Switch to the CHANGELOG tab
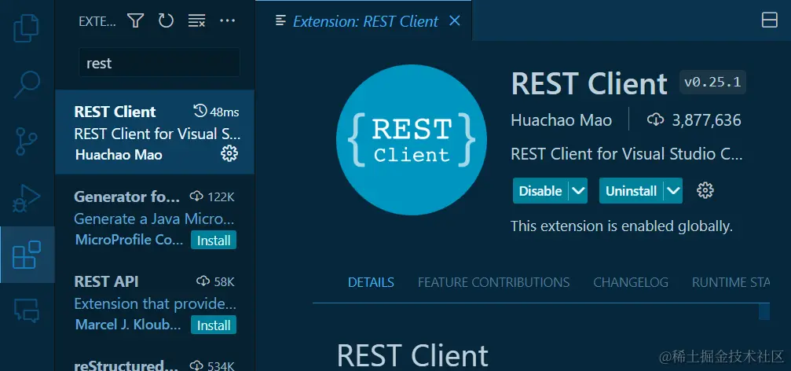The width and height of the screenshot is (791, 371). pyautogui.click(x=631, y=282)
